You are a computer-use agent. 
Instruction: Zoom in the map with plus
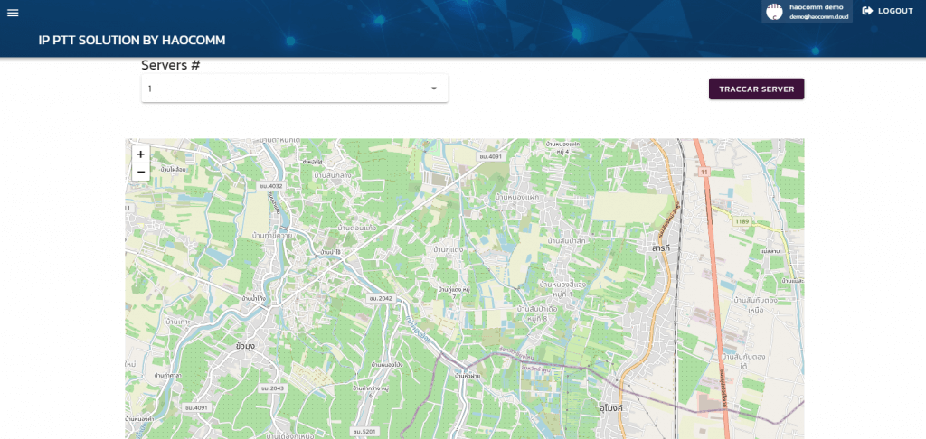pyautogui.click(x=140, y=154)
